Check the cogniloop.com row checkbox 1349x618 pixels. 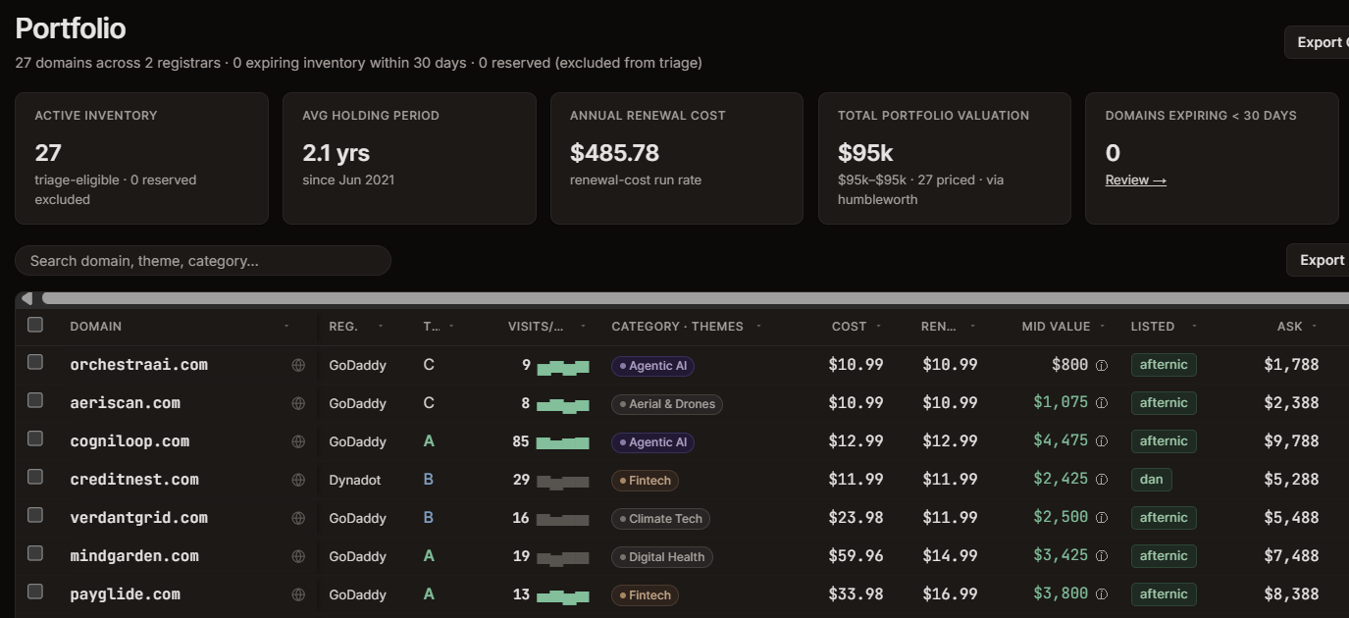click(x=35, y=438)
